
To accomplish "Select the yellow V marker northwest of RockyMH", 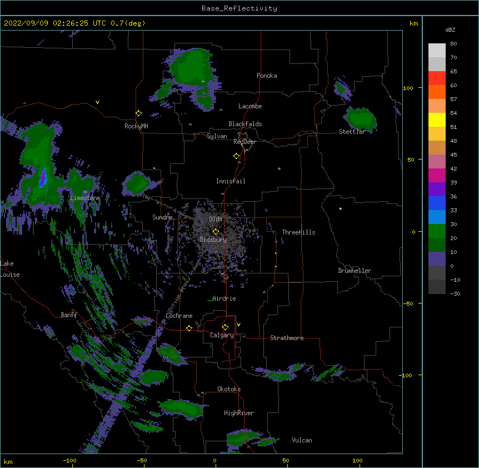I will coord(97,102).
